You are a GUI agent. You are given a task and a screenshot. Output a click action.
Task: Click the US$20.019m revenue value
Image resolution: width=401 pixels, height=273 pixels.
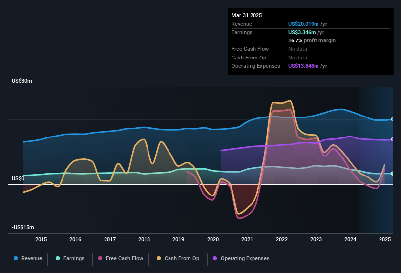(303, 24)
